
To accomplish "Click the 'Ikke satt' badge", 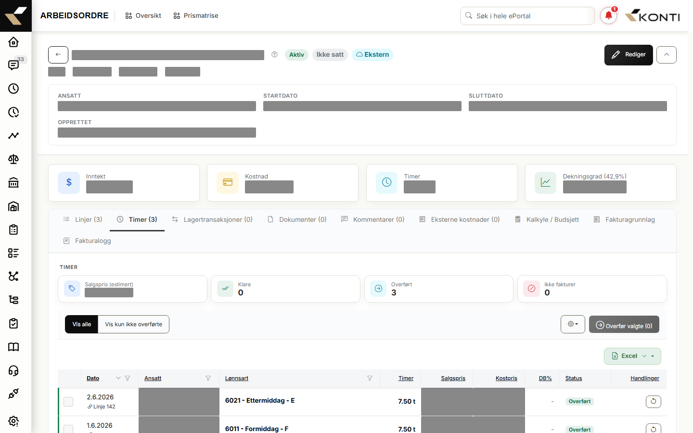I will point(330,55).
